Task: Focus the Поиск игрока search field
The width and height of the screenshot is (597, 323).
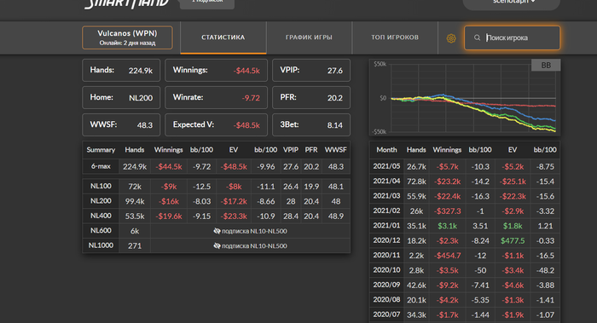Action: (512, 37)
